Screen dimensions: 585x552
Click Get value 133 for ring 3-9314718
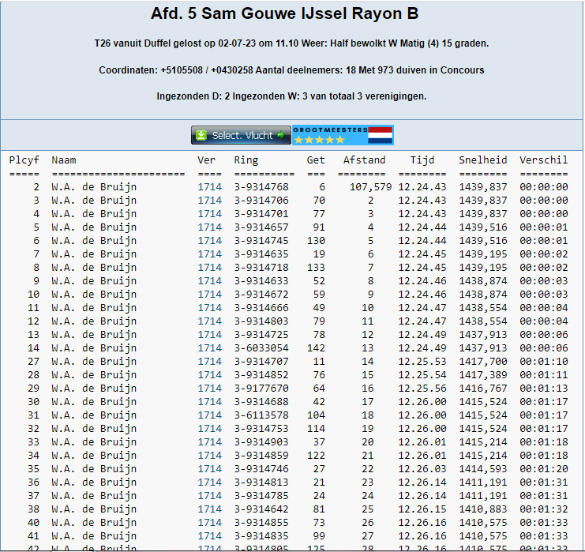click(316, 268)
